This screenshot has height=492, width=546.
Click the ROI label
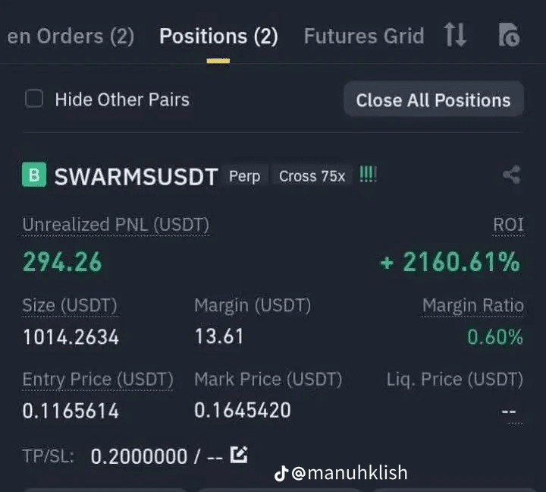click(508, 225)
